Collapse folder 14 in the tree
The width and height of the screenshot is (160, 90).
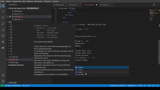coord(11,54)
